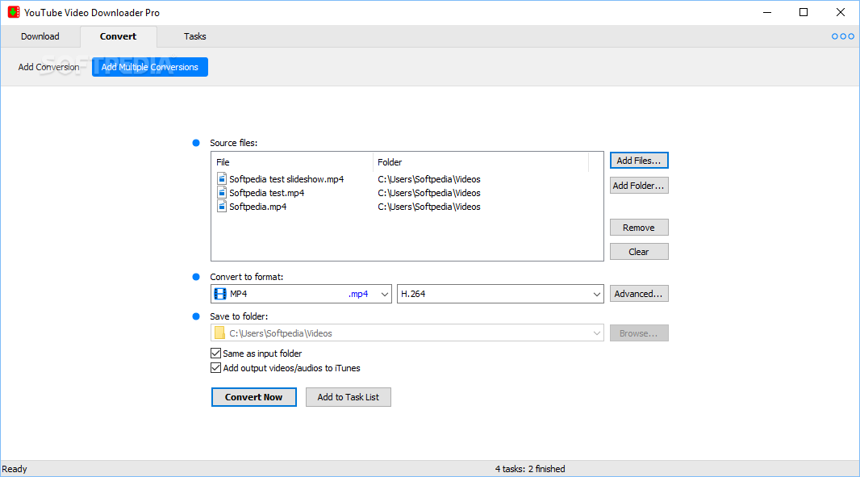The width and height of the screenshot is (860, 477).
Task: Click the file icon of Softpedia.mp4
Action: [x=222, y=207]
